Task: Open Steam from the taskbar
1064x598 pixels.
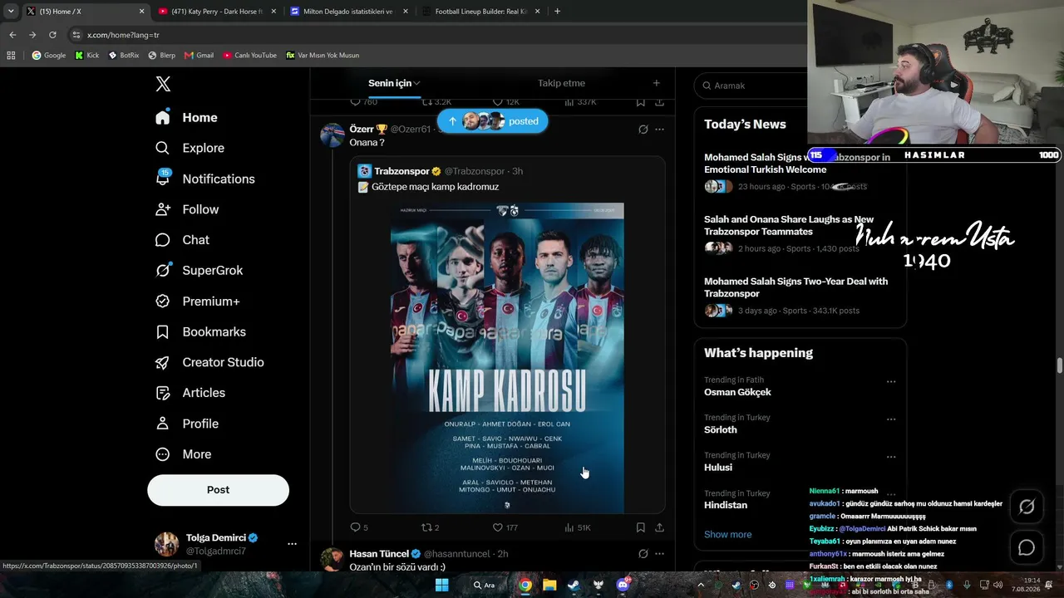Action: (x=574, y=585)
